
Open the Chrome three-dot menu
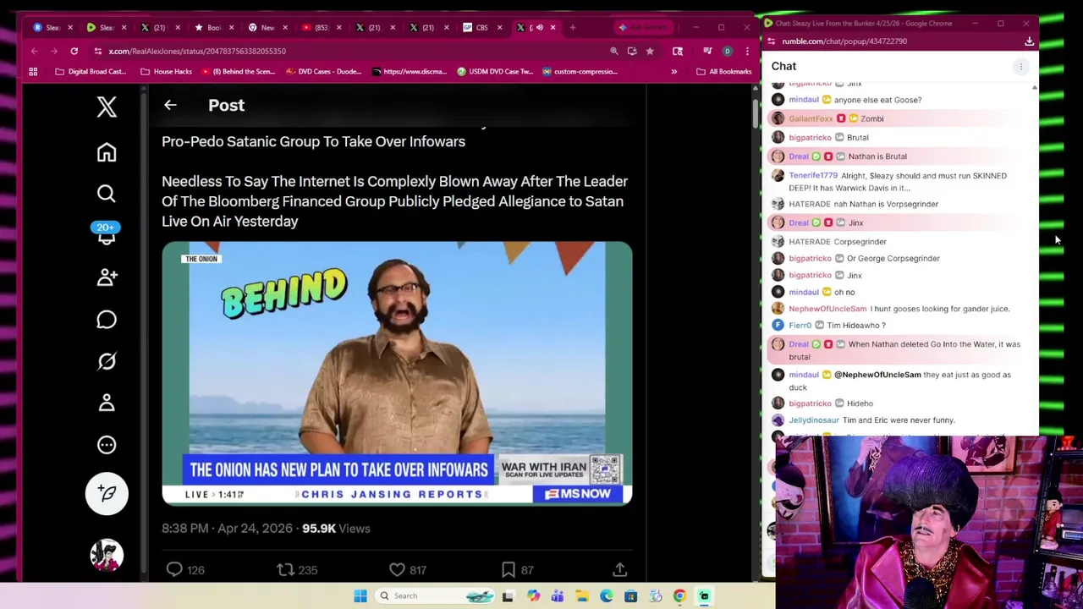point(746,51)
